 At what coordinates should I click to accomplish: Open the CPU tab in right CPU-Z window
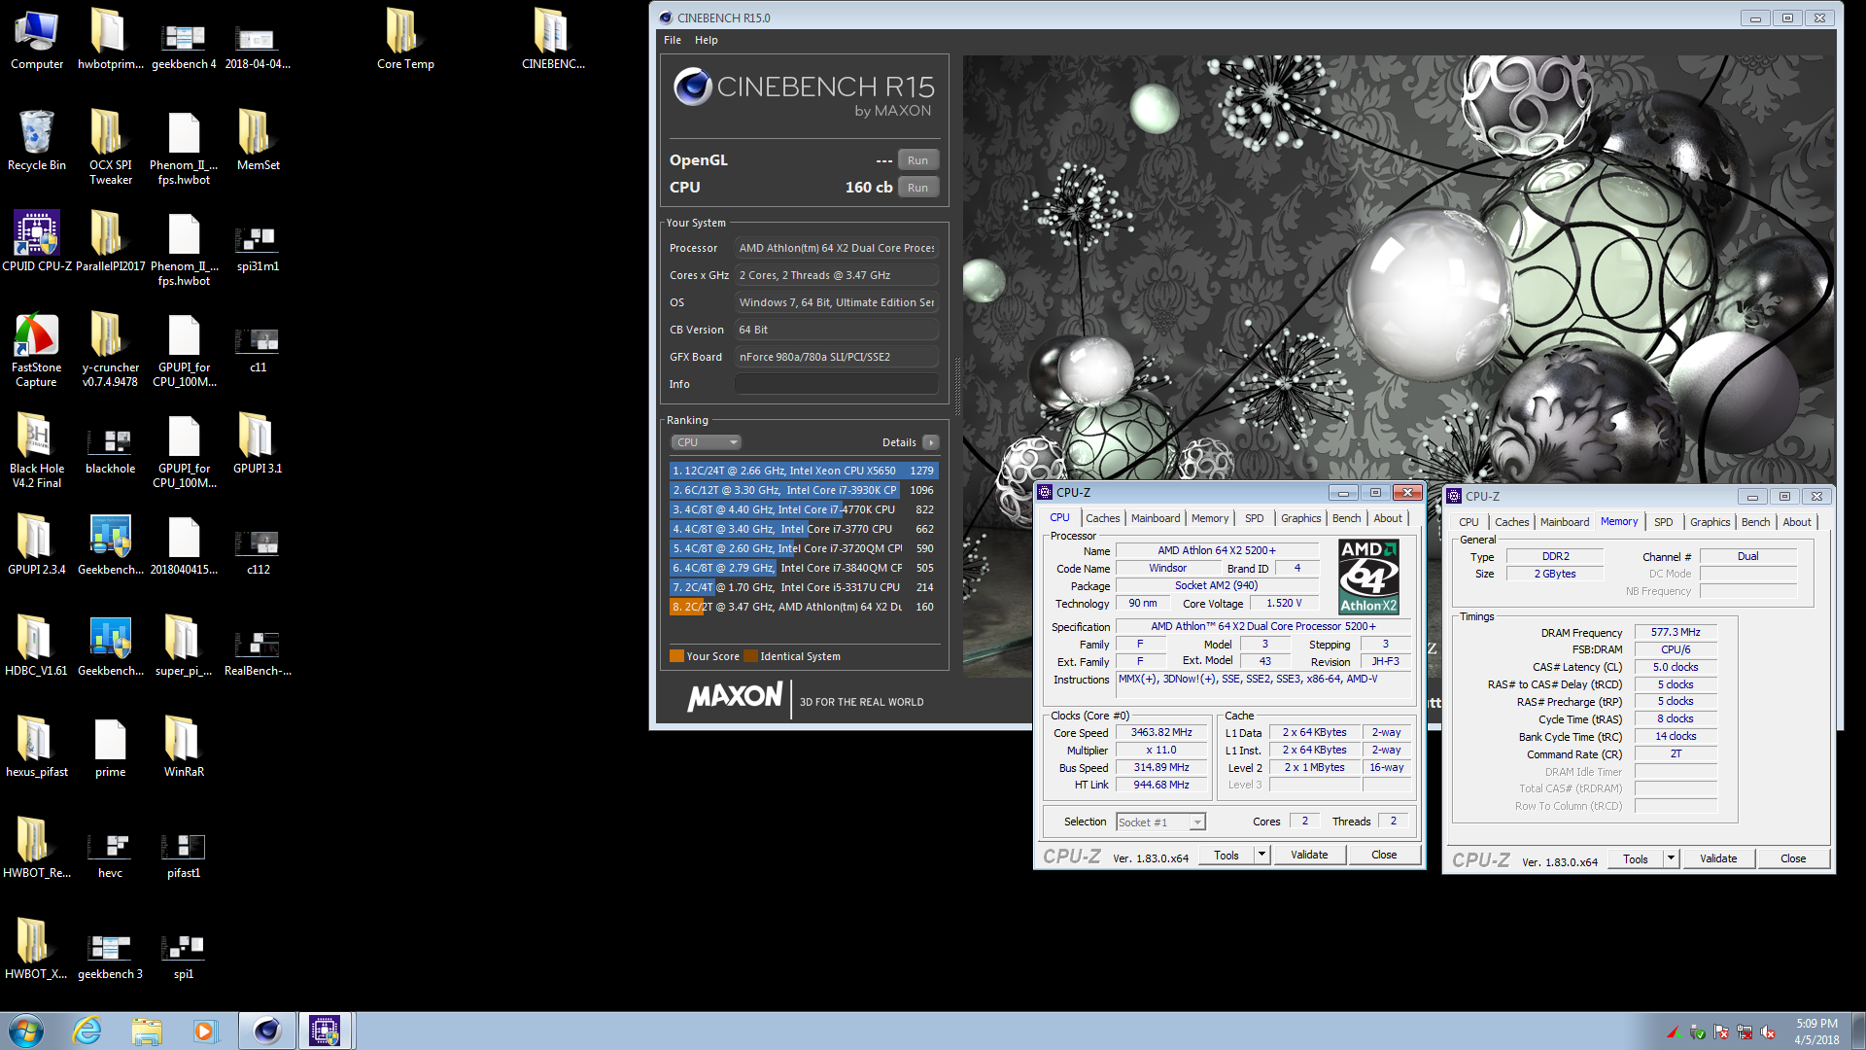click(x=1469, y=522)
